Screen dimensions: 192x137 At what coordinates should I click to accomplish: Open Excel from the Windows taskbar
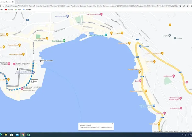pos(29,135)
